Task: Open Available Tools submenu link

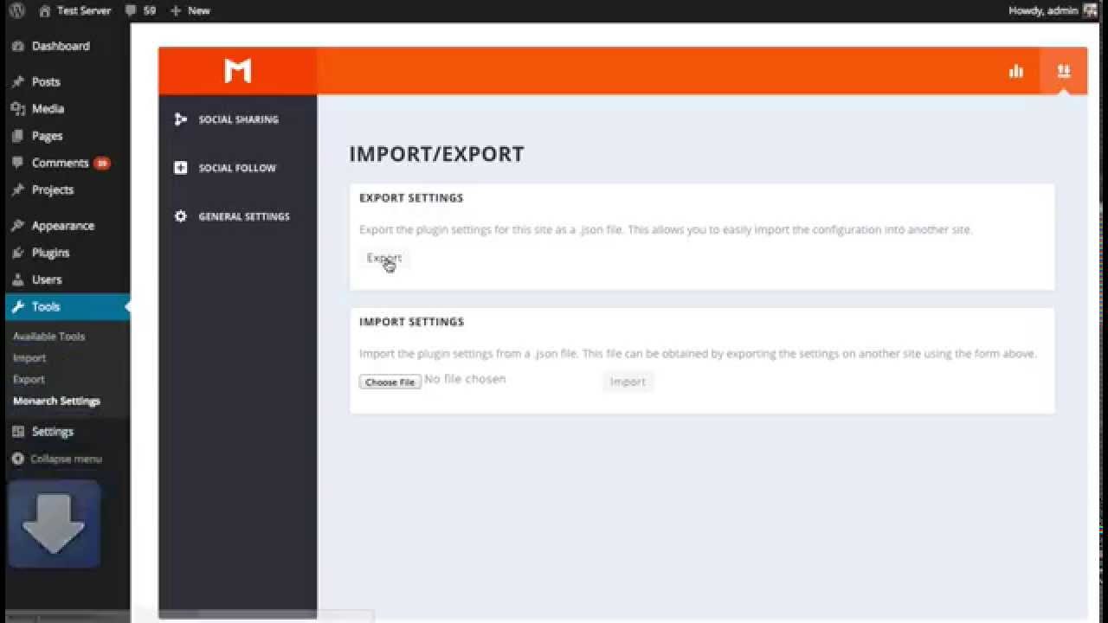Action: coord(48,336)
